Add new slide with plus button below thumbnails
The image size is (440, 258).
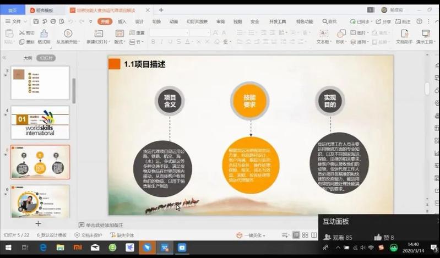tap(38, 223)
